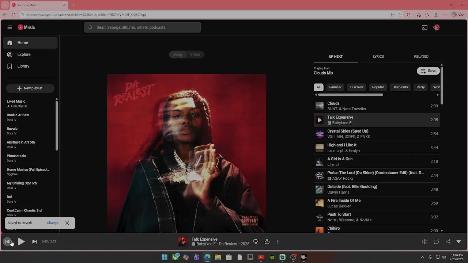Go to Library in sidebar

coord(30,66)
